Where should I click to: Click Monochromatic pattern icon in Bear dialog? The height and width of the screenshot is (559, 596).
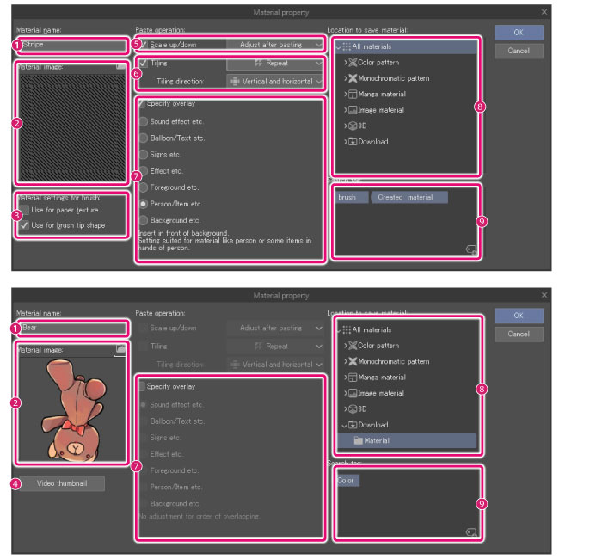click(353, 361)
